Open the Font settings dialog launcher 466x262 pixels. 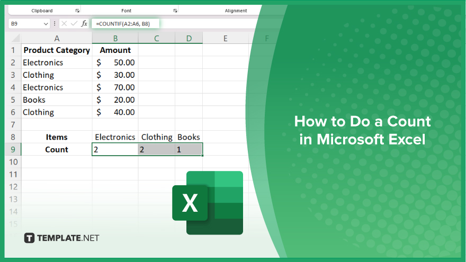(175, 11)
